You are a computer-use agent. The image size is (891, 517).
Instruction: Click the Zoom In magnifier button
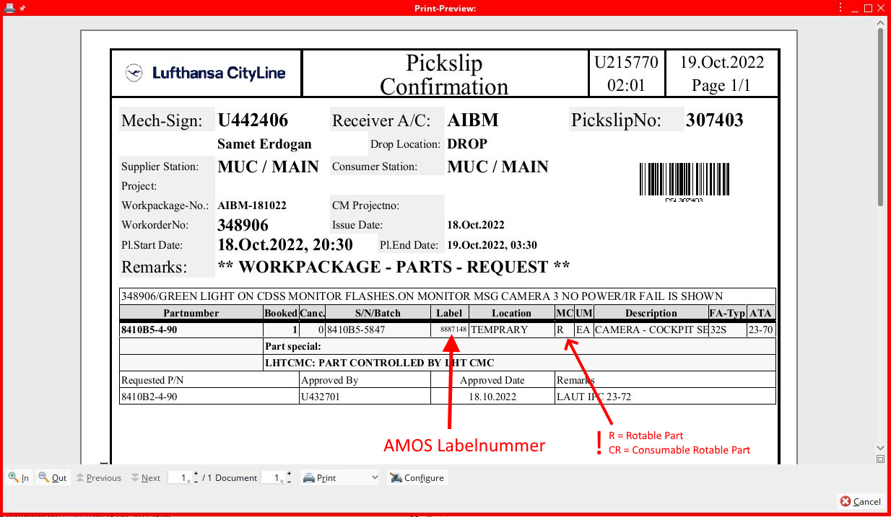(x=19, y=477)
